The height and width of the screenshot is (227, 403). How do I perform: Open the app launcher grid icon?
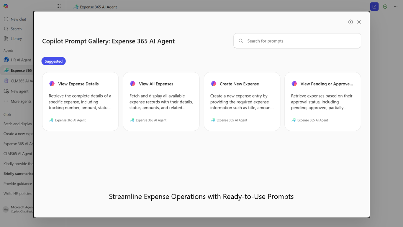click(59, 6)
